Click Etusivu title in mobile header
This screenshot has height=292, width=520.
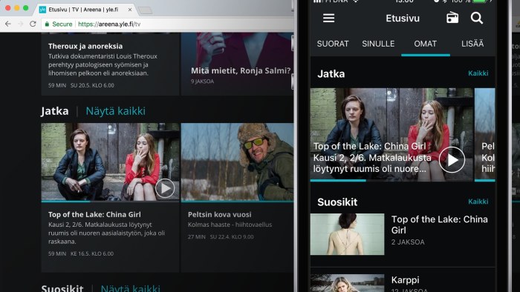coord(403,19)
